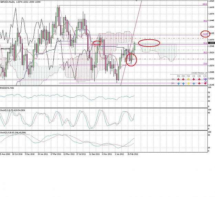Click the red C/C arrow in the SM row

205,83
